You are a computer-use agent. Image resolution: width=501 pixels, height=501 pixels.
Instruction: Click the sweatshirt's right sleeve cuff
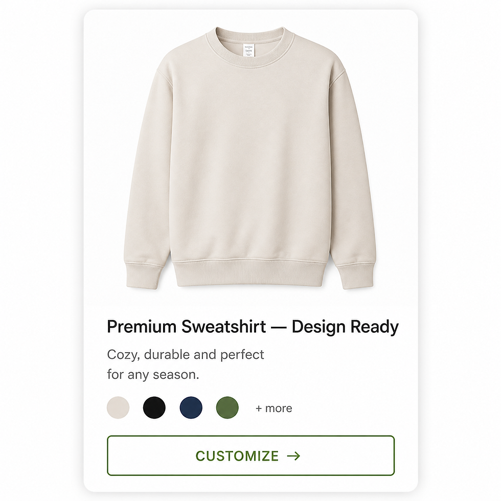[356, 276]
